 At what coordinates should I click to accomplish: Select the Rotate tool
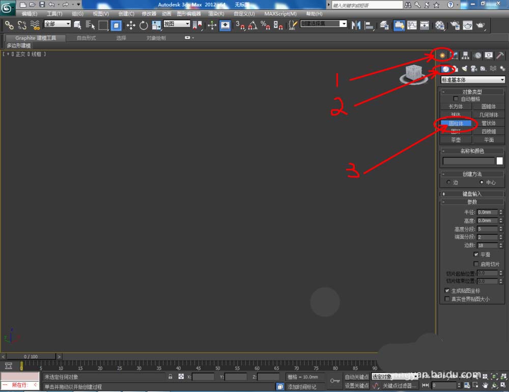[x=144, y=25]
